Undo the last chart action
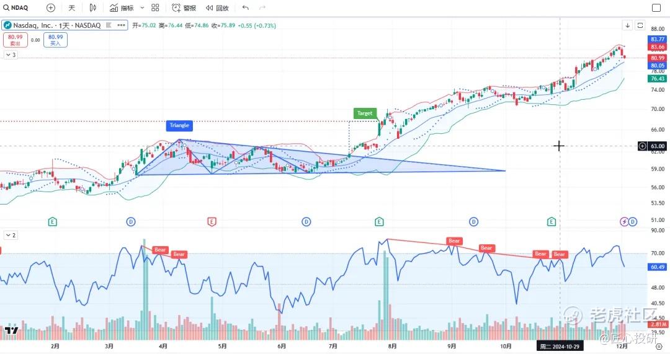 click(x=245, y=7)
